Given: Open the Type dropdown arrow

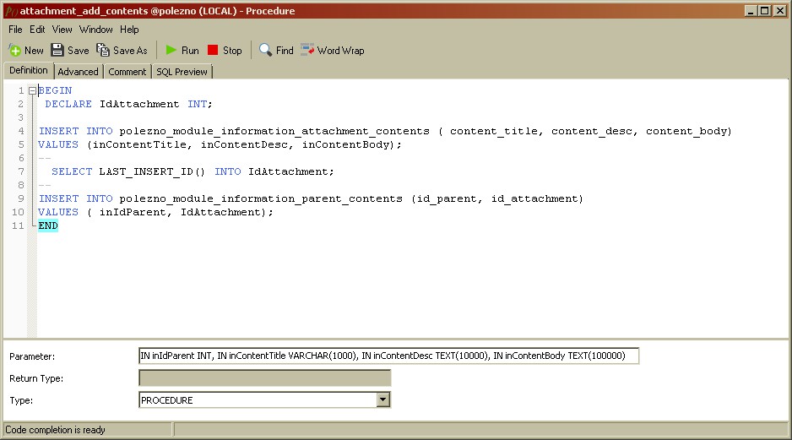Looking at the screenshot, I should [382, 400].
